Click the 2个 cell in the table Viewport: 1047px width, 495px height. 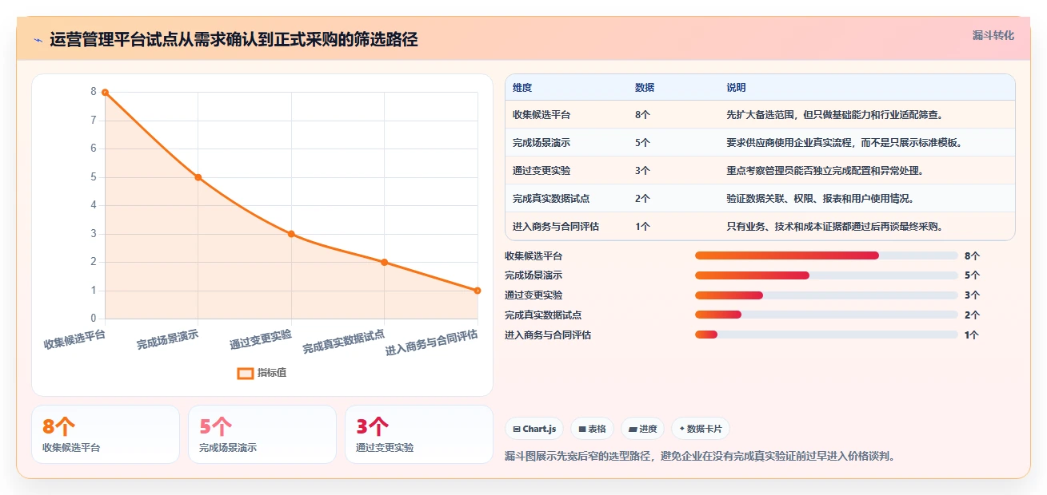coord(642,199)
